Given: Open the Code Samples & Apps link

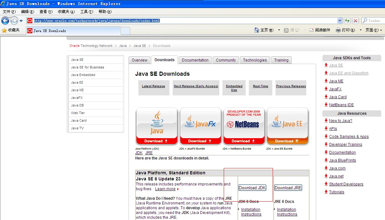Looking at the screenshot, I should pyautogui.click(x=349, y=137).
